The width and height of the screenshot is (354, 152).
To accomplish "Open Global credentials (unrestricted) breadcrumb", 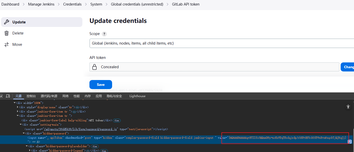I will coord(137,4).
